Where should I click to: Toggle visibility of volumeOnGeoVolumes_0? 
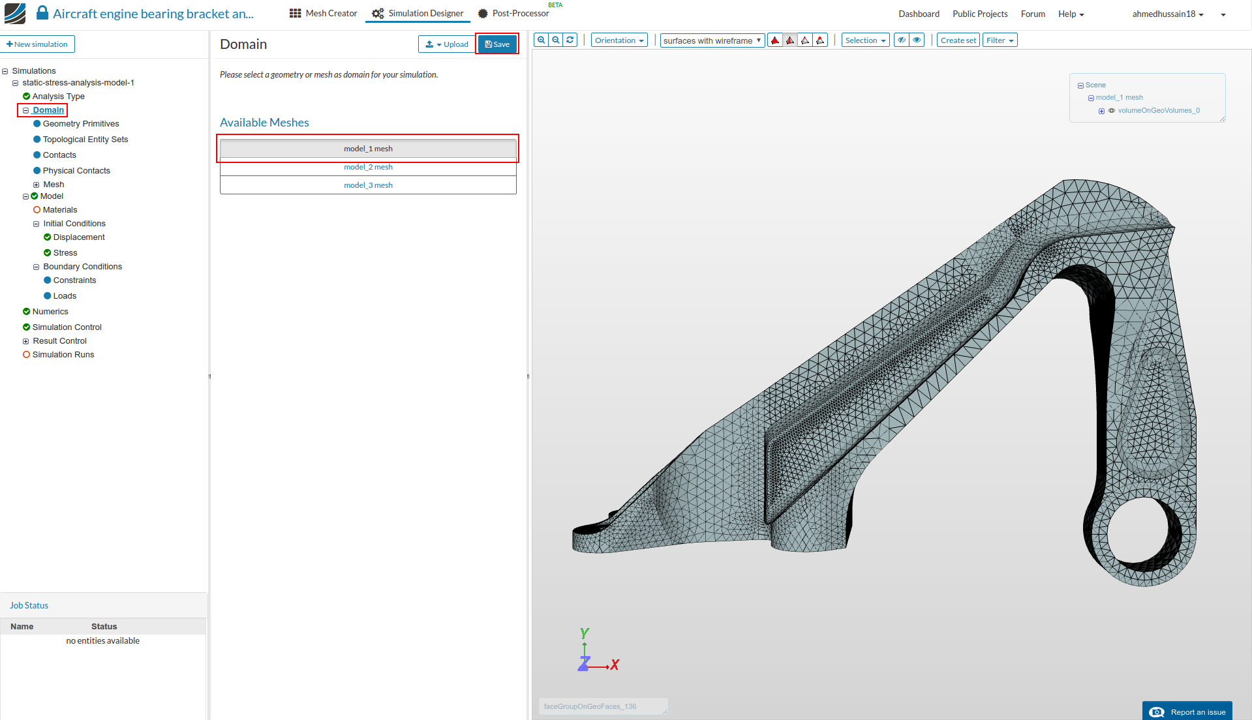pyautogui.click(x=1112, y=111)
